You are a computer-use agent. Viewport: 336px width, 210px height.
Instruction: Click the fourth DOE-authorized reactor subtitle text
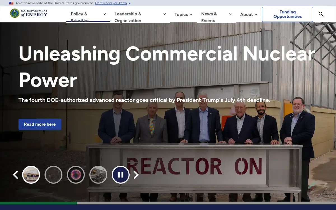[x=144, y=100]
